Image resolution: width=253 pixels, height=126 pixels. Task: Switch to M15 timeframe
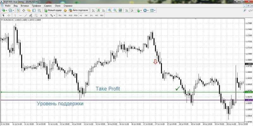click(70, 15)
